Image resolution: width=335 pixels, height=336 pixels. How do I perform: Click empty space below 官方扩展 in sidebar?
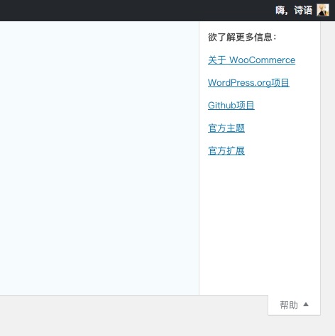[x=260, y=225]
